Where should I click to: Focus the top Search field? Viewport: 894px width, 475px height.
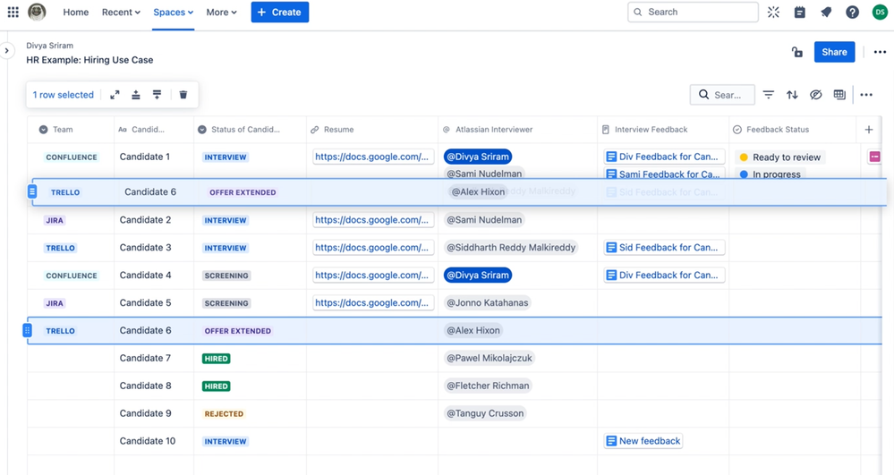point(693,12)
